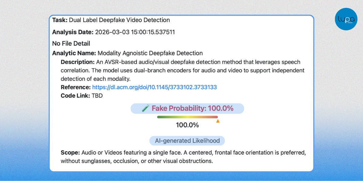The image size is (363, 181).
Task: Click the Analysis Date timestamp value
Action: tap(135, 32)
